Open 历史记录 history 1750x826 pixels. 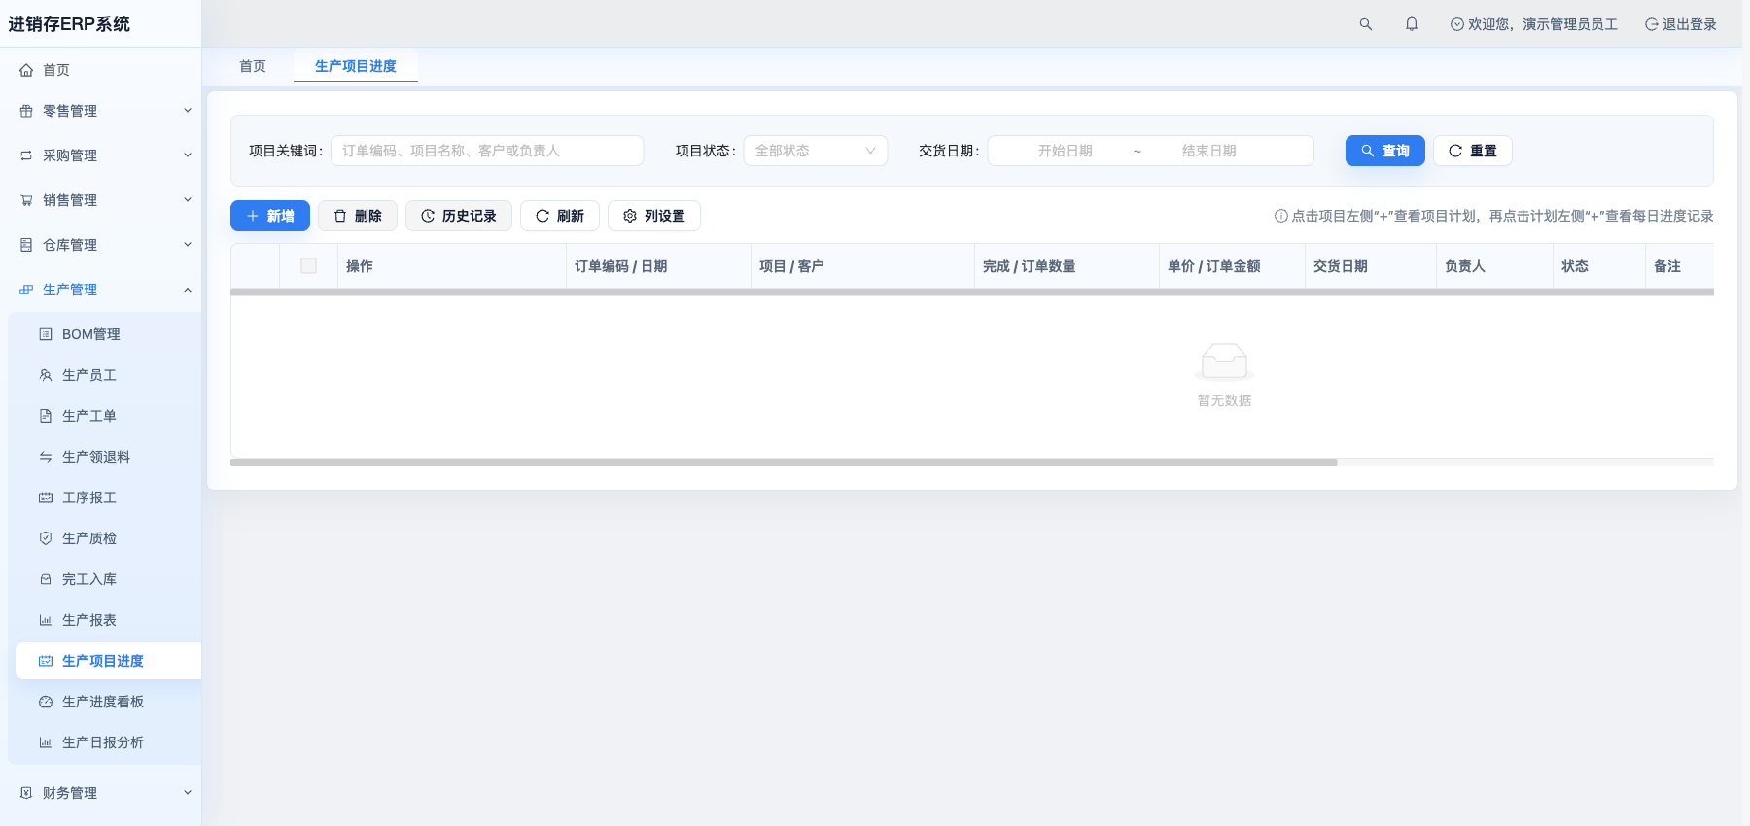(459, 216)
